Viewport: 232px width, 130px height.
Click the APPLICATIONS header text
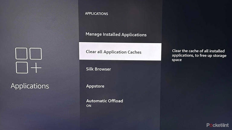click(x=96, y=14)
